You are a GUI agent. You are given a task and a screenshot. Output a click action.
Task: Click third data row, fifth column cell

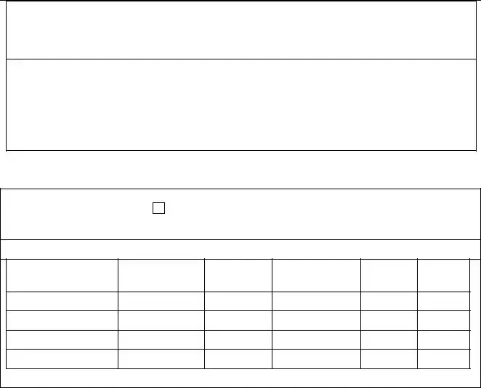(x=389, y=339)
